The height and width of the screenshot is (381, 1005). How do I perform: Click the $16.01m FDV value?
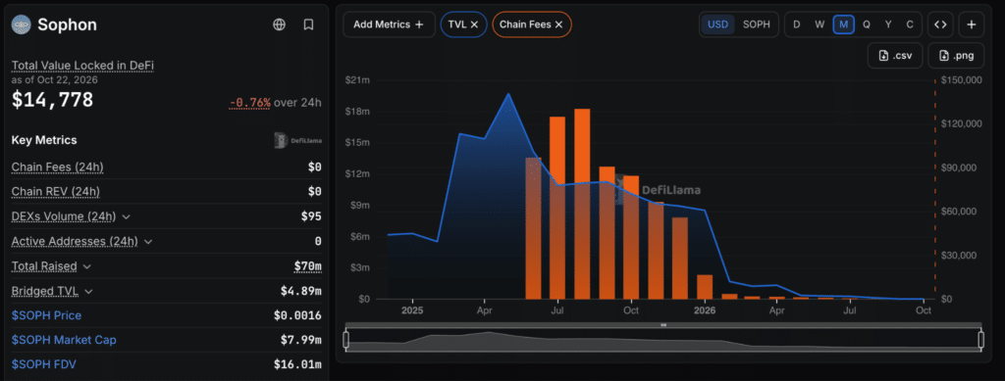point(297,364)
